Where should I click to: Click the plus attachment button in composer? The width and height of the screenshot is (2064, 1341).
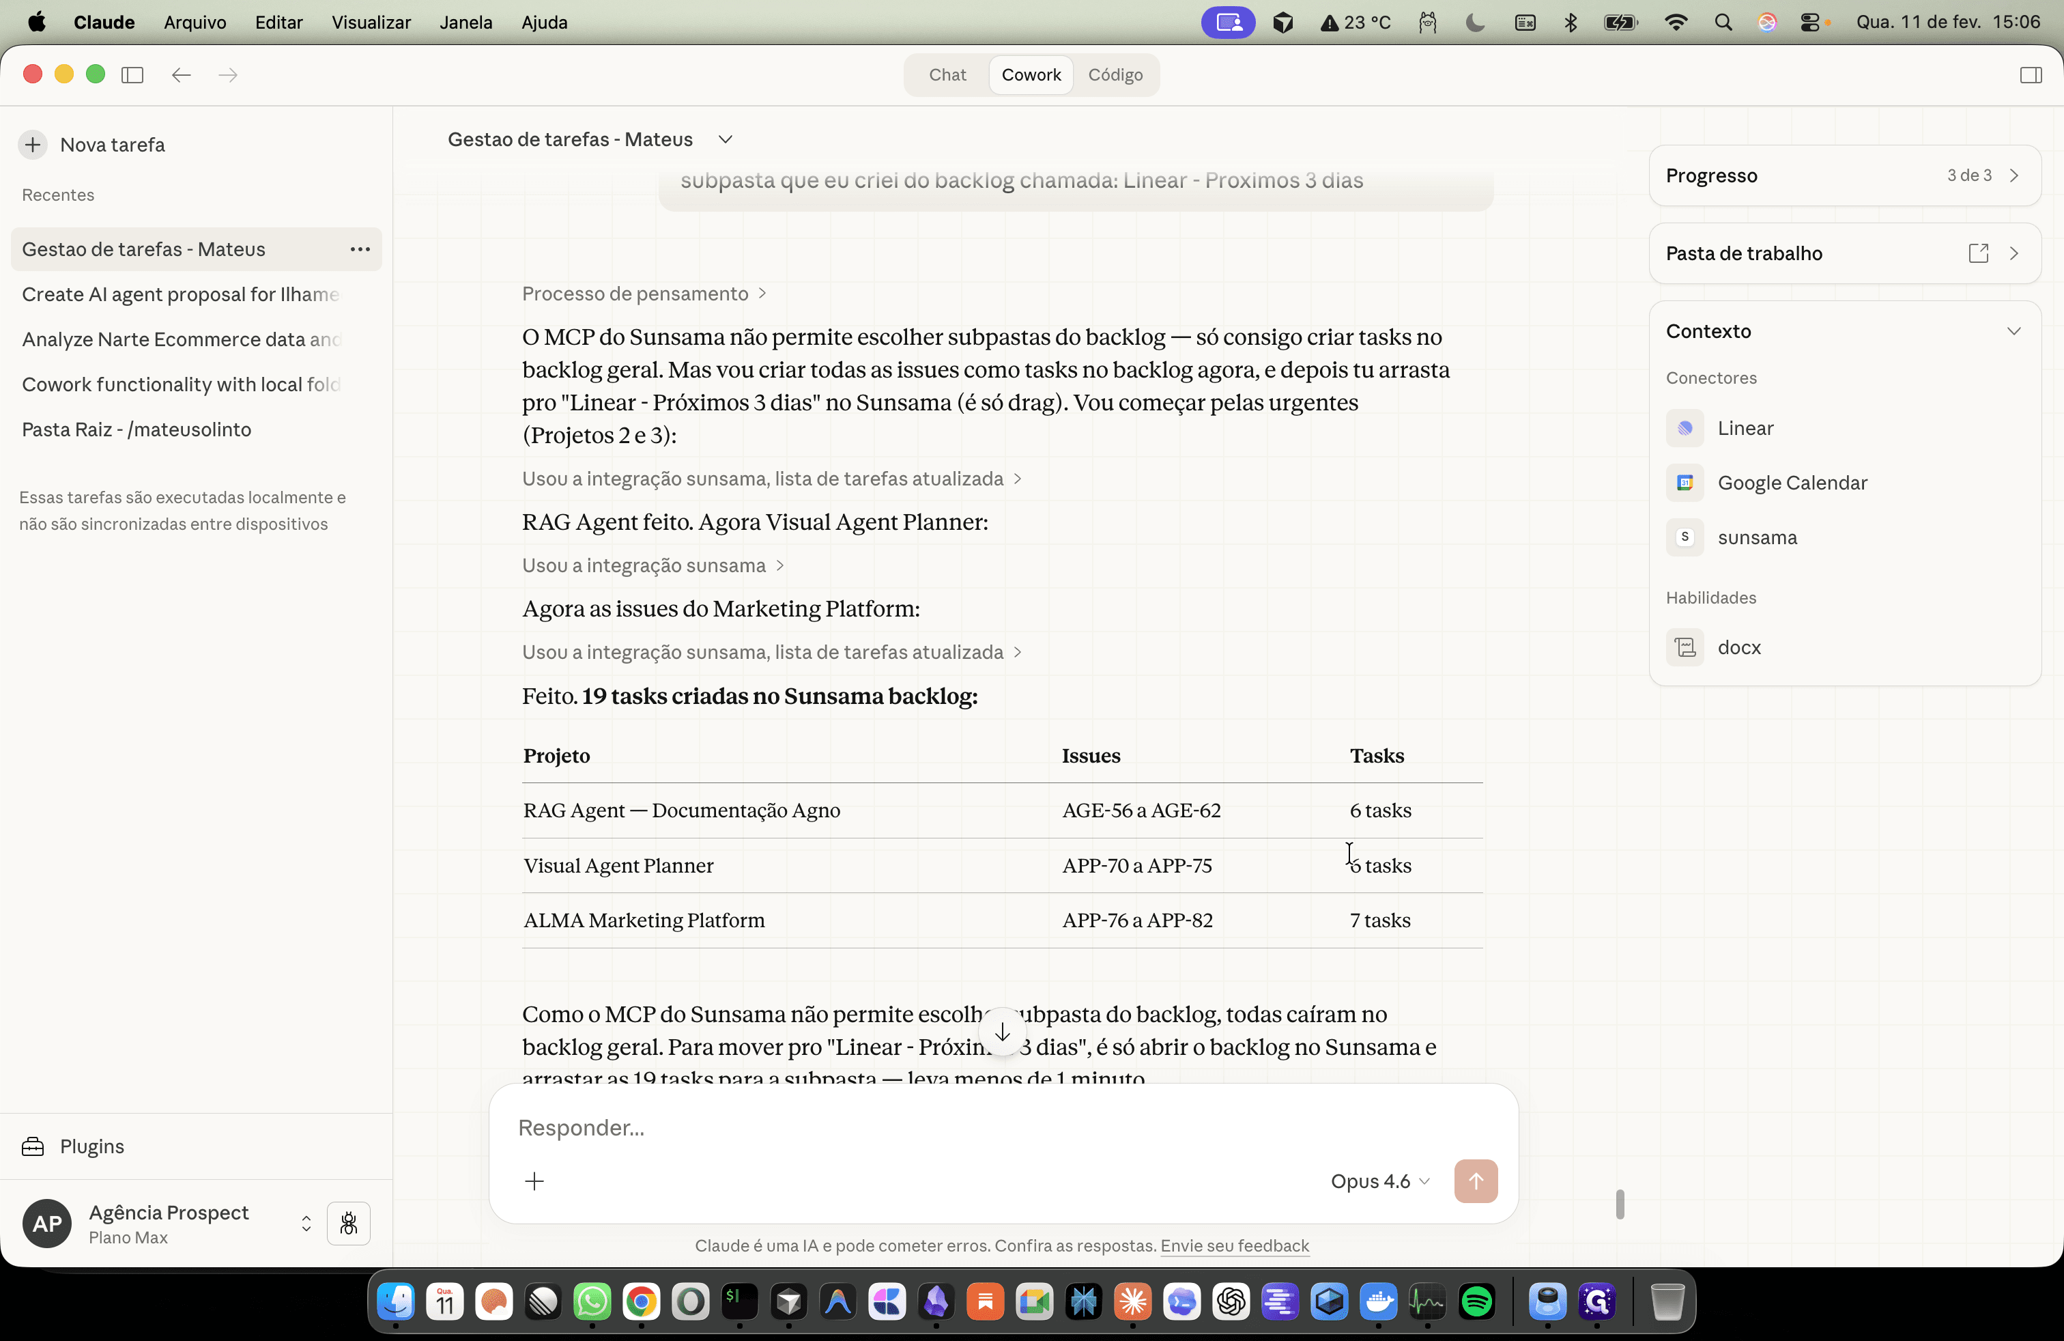tap(534, 1181)
